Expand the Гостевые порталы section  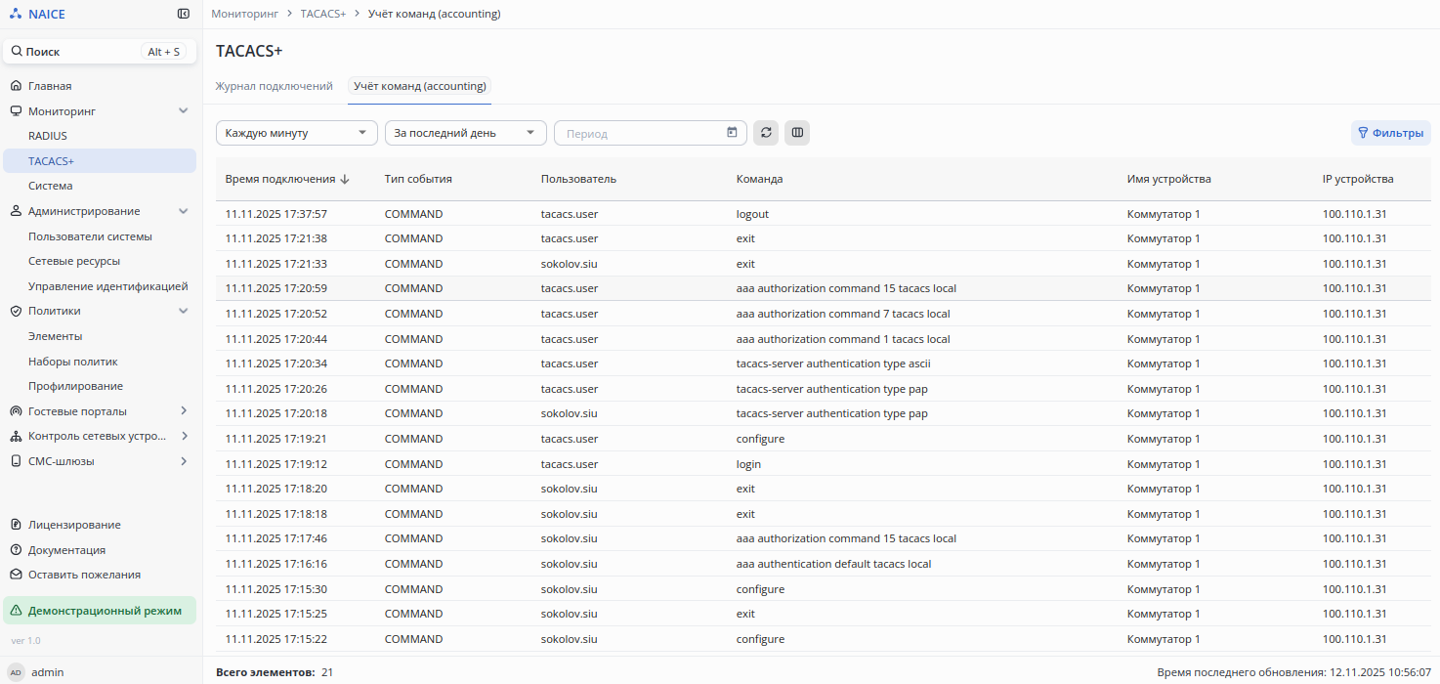[x=183, y=411]
